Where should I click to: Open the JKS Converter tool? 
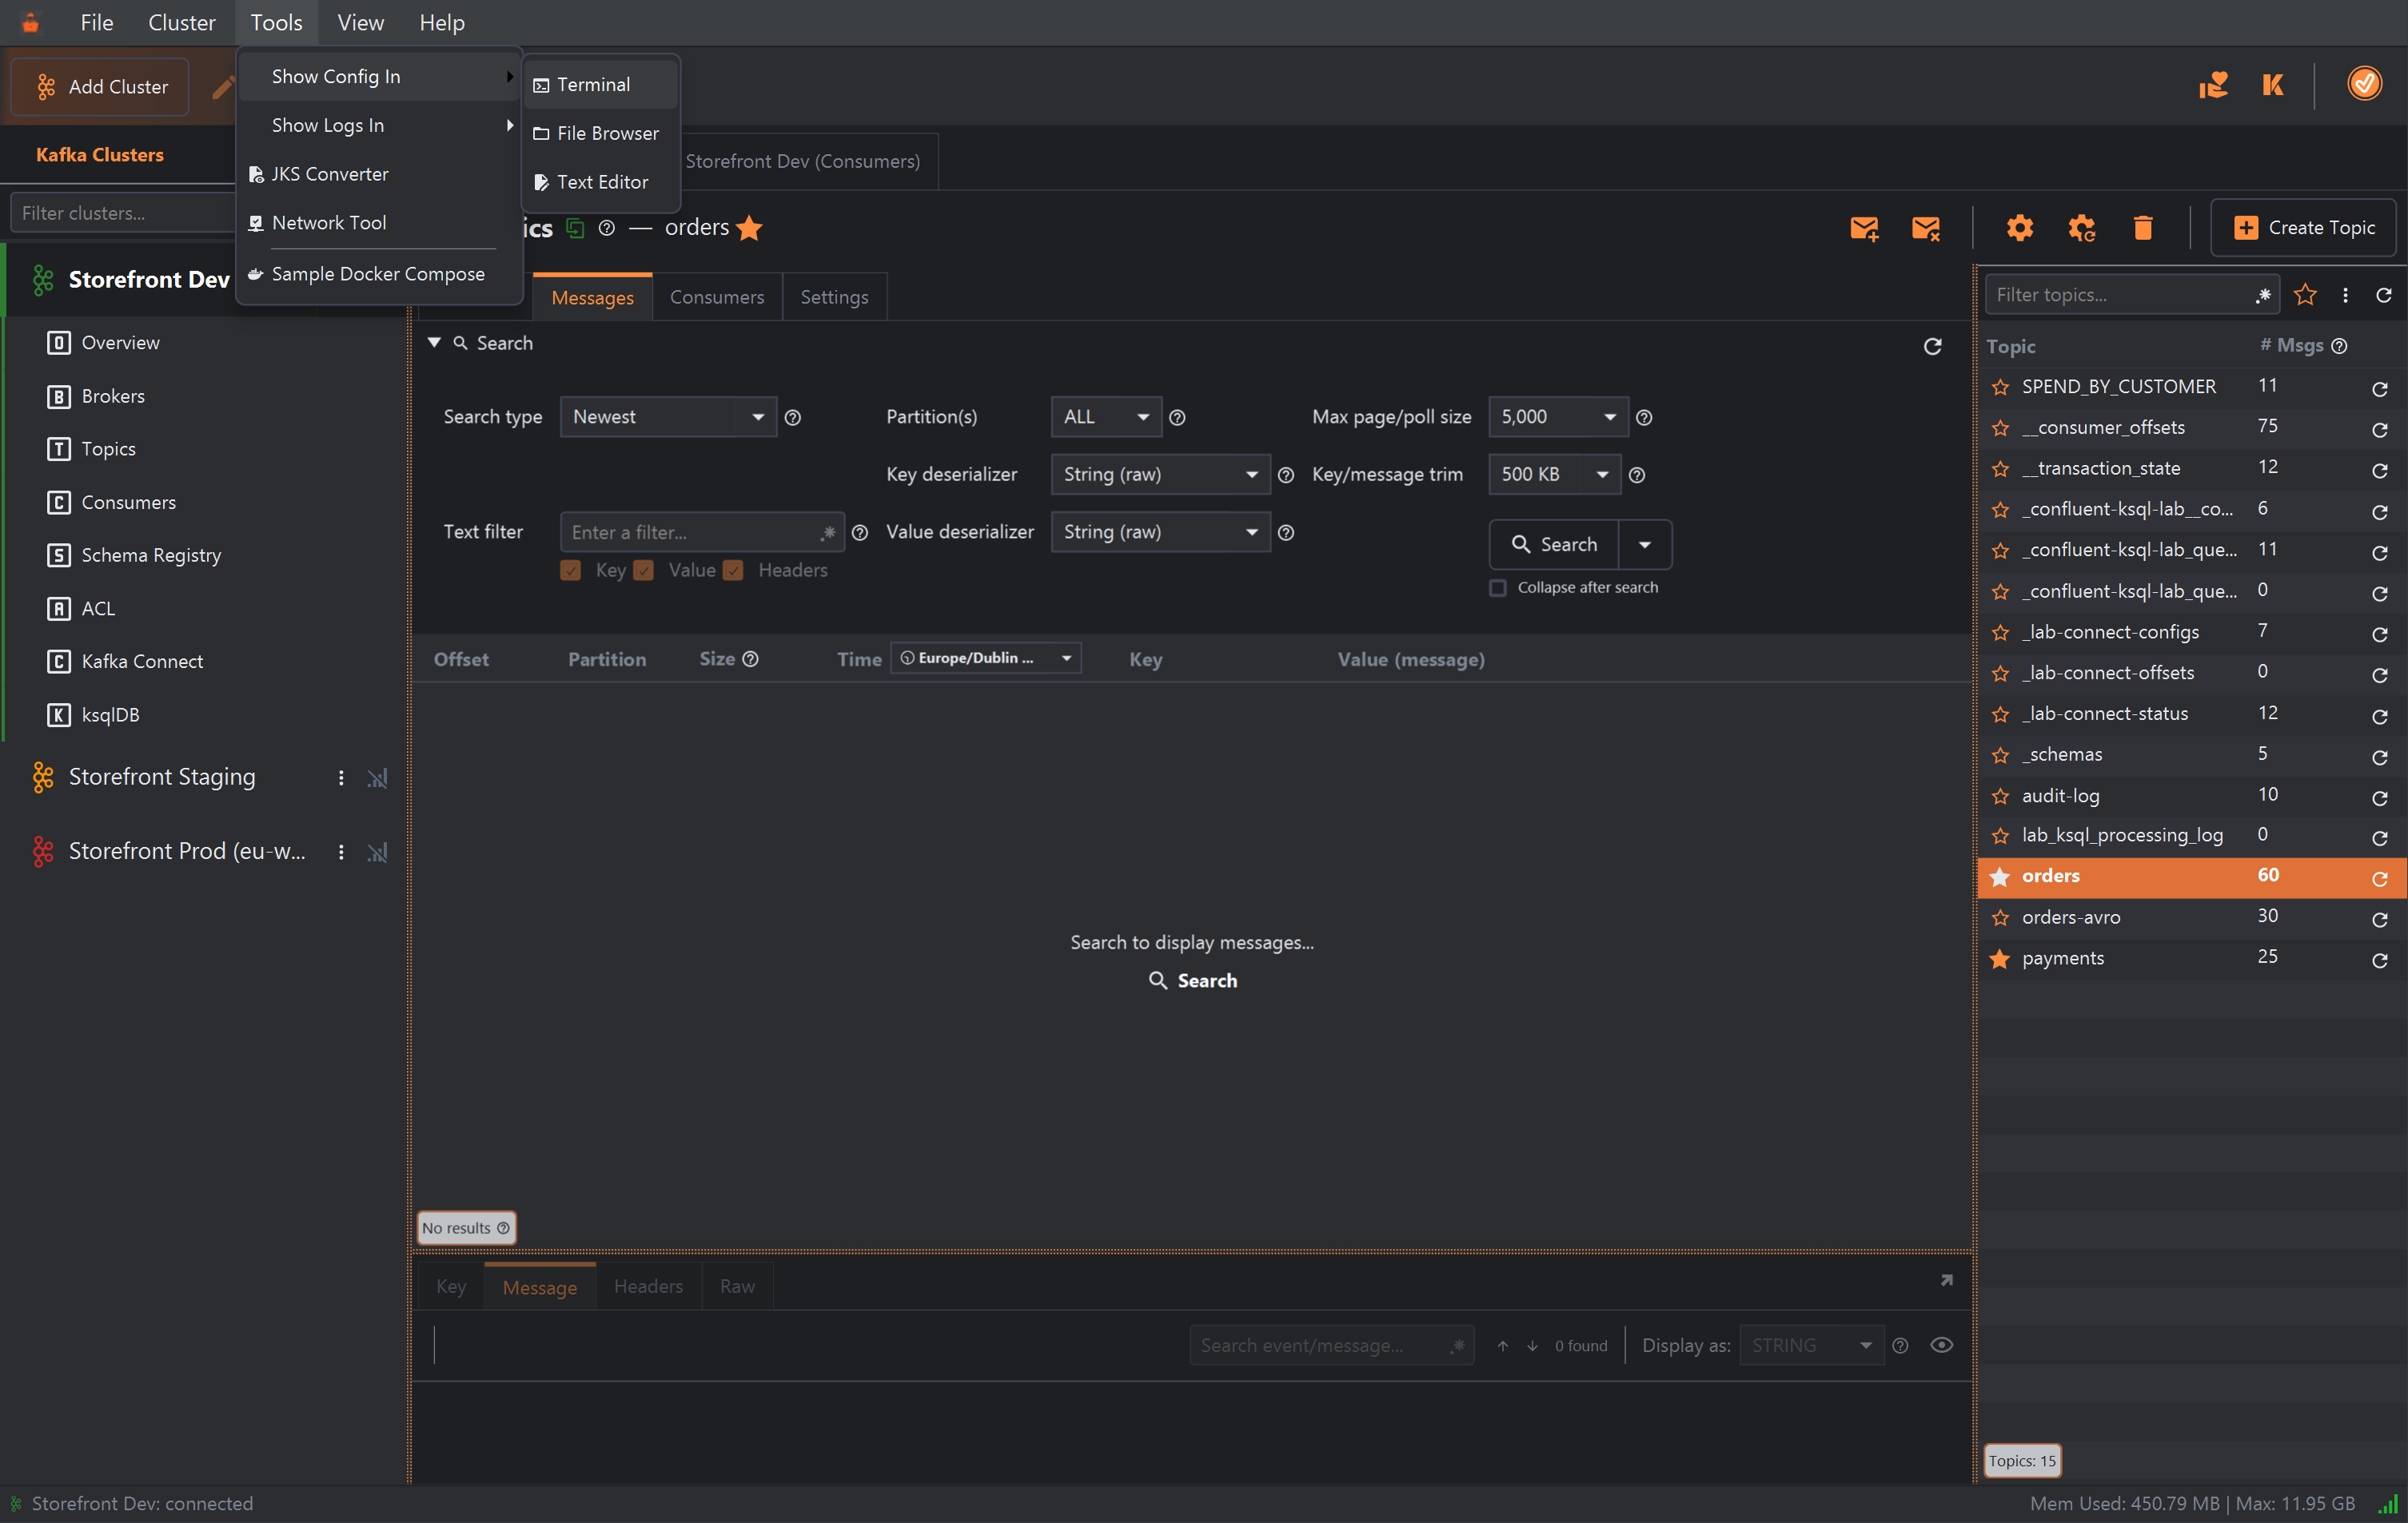tap(378, 174)
